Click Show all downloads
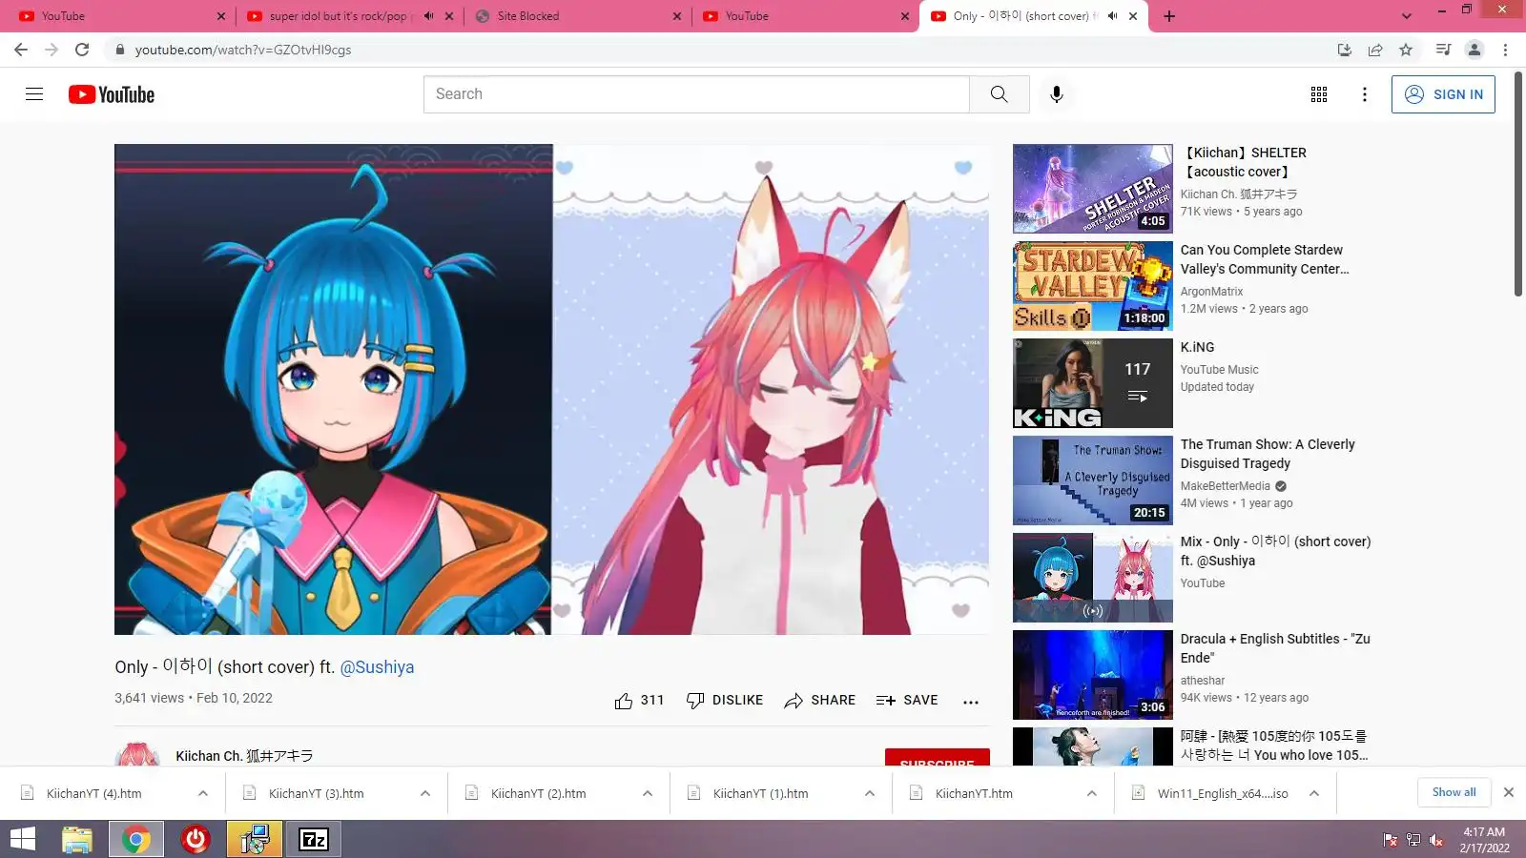 coord(1454,792)
